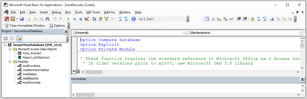Click the Comment Block icon right of the Toolbox
This screenshot has width=307, height=99.
click(120, 19)
